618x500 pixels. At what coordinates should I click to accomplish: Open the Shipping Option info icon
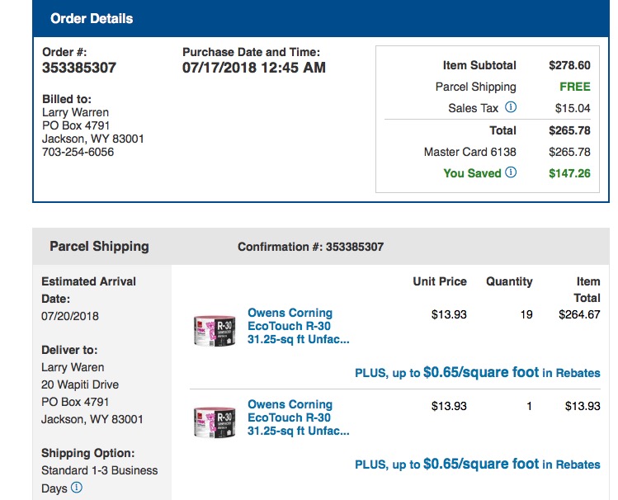click(77, 488)
